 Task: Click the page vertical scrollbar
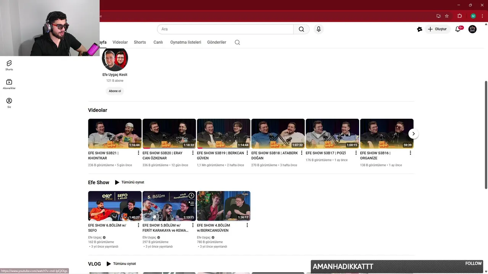coord(486,135)
